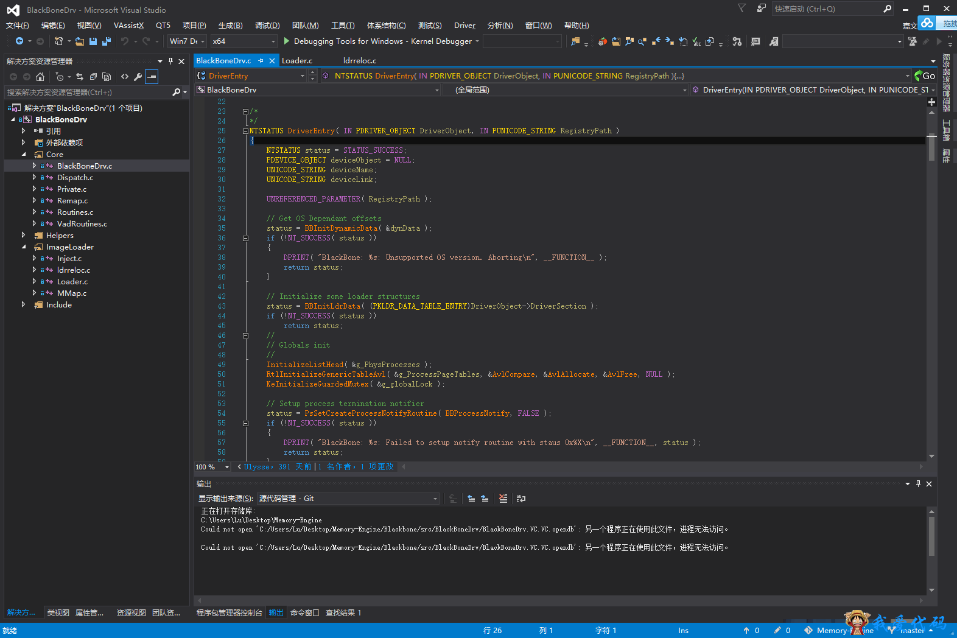
Task: Click the VAssistX Go button
Action: [x=925, y=76]
